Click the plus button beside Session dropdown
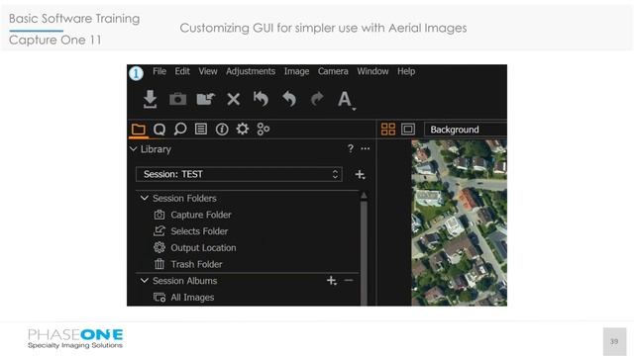 tap(360, 175)
